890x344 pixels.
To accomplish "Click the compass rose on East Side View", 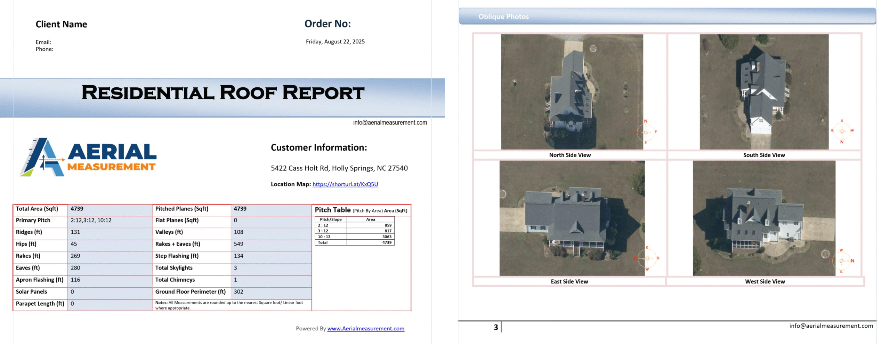I will 647,258.
